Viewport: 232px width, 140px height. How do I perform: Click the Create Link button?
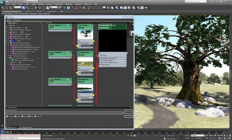click(x=129, y=112)
